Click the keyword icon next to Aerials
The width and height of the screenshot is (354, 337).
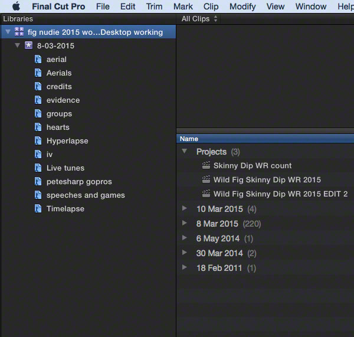click(x=38, y=73)
